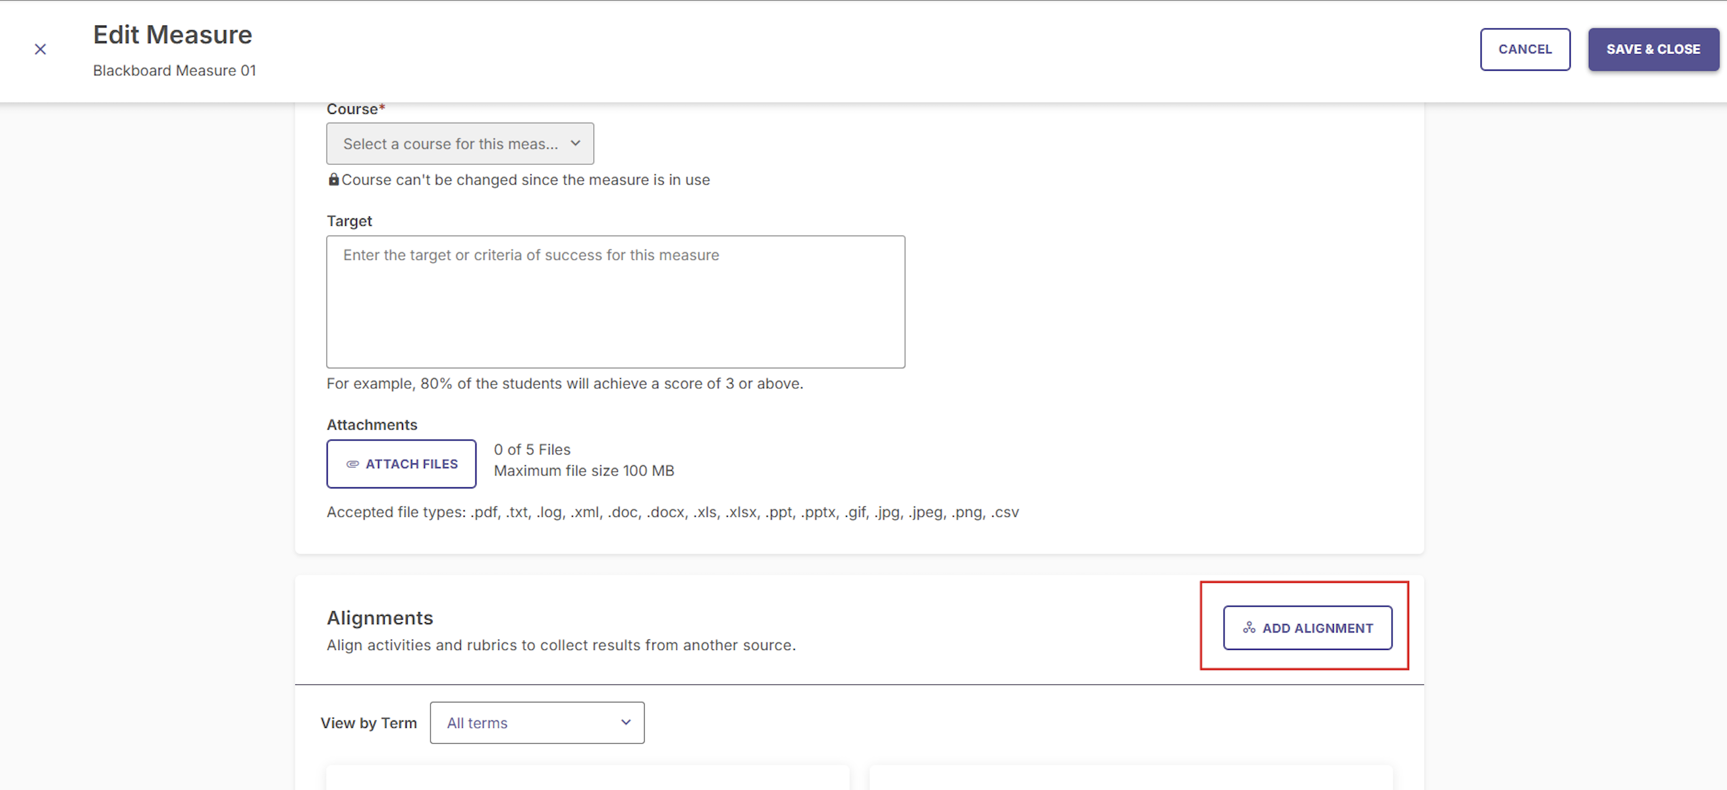The width and height of the screenshot is (1727, 790).
Task: Close the Edit Measure panel using the X icon
Action: point(40,49)
